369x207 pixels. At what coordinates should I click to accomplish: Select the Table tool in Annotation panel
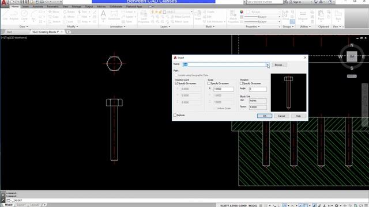tap(127, 22)
